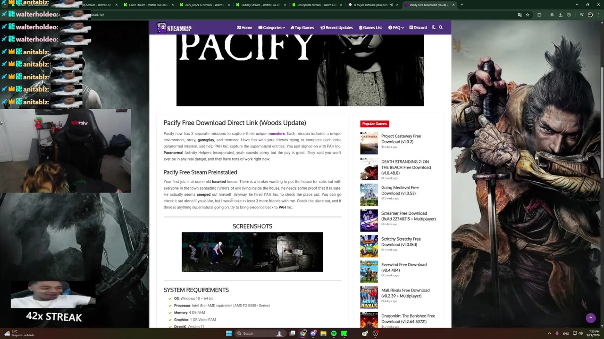This screenshot has height=339, width=604.
Task: Open Project Castaway Free Download link
Action: [401, 139]
